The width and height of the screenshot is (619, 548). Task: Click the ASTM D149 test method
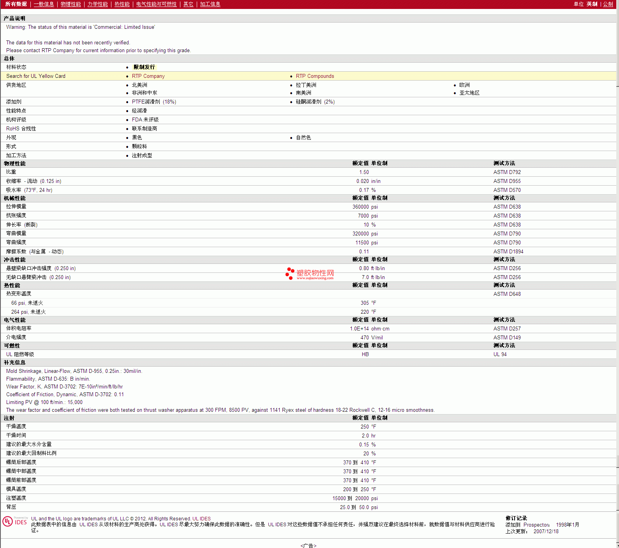pos(507,338)
